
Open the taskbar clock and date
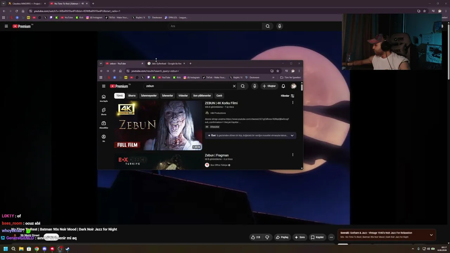pos(442,249)
